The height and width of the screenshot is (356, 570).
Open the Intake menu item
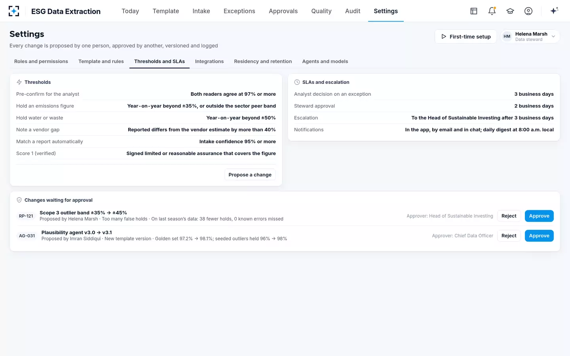201,11
